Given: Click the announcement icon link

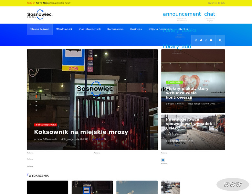Looking at the screenshot, I should point(182,14).
